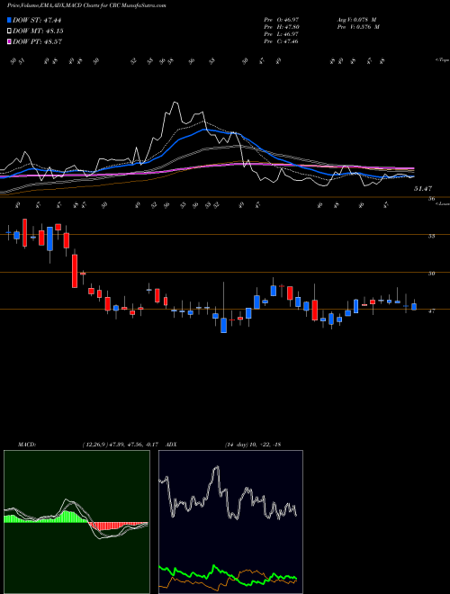Click the 'Avg V: 0.078 M' value
Image resolution: width=450 pixels, height=594 pixels.
tap(357, 19)
